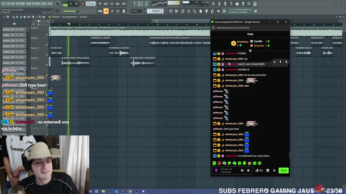
Task: Open the chat settings gear icon
Action: (x=274, y=170)
